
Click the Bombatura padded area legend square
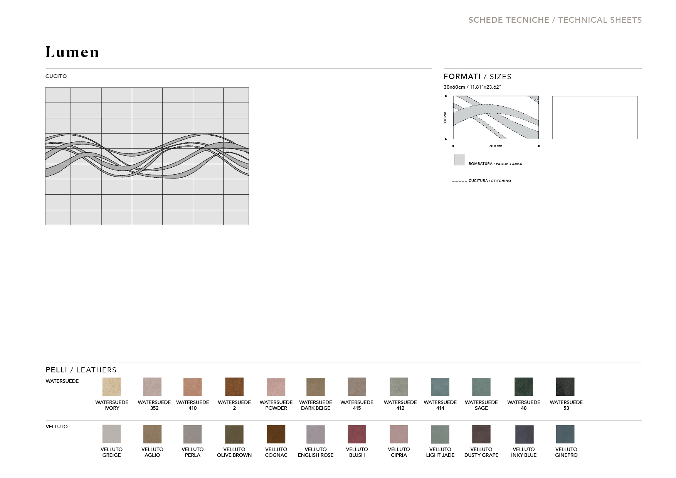coord(459,160)
